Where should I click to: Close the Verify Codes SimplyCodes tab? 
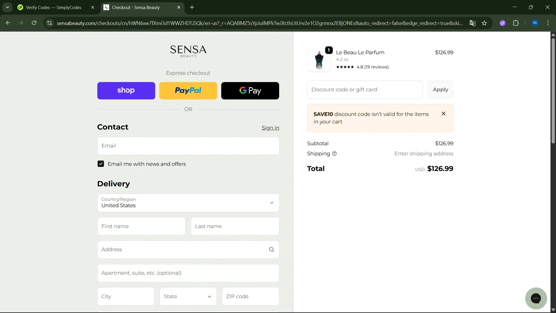(93, 7)
